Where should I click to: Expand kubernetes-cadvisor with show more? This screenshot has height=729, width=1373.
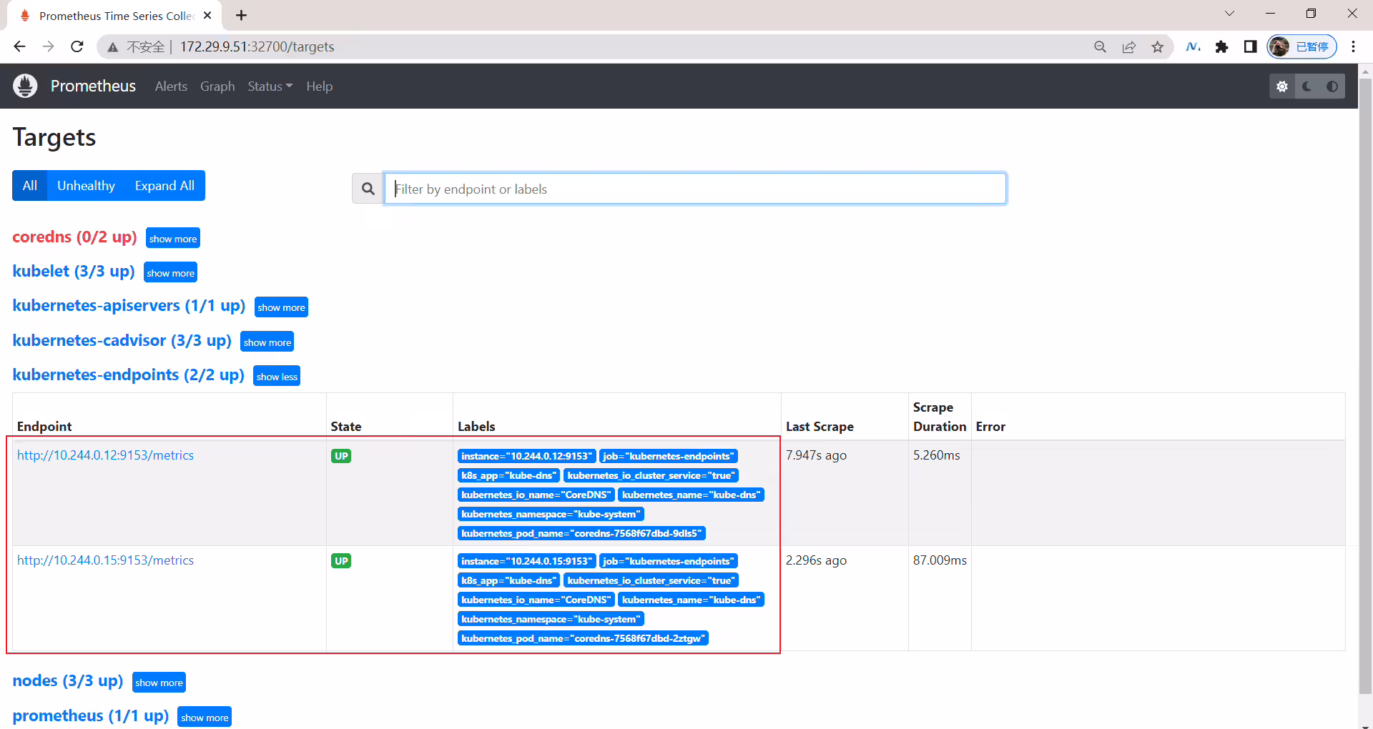pos(267,342)
